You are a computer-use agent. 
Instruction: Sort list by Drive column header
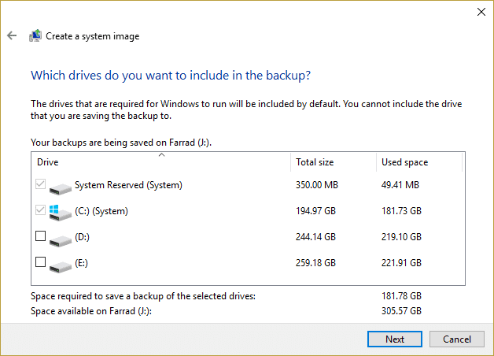(x=160, y=162)
